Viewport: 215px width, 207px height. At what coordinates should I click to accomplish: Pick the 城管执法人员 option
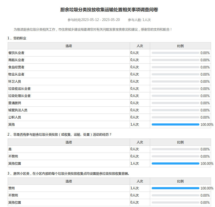click(18, 110)
